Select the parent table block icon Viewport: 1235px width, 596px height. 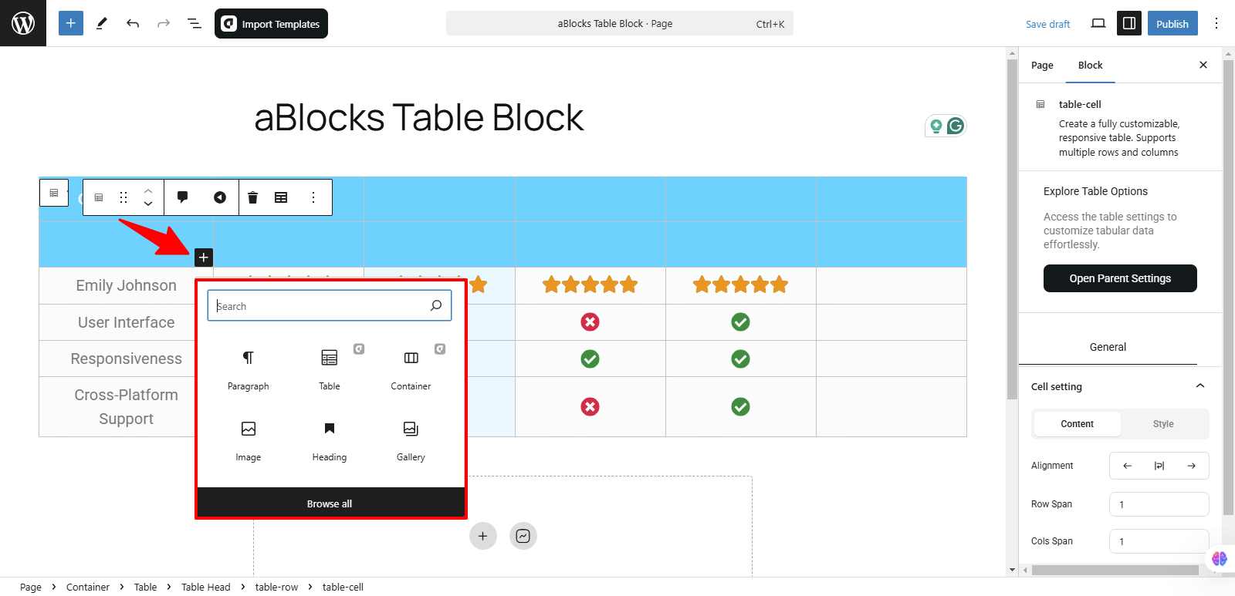click(x=54, y=193)
